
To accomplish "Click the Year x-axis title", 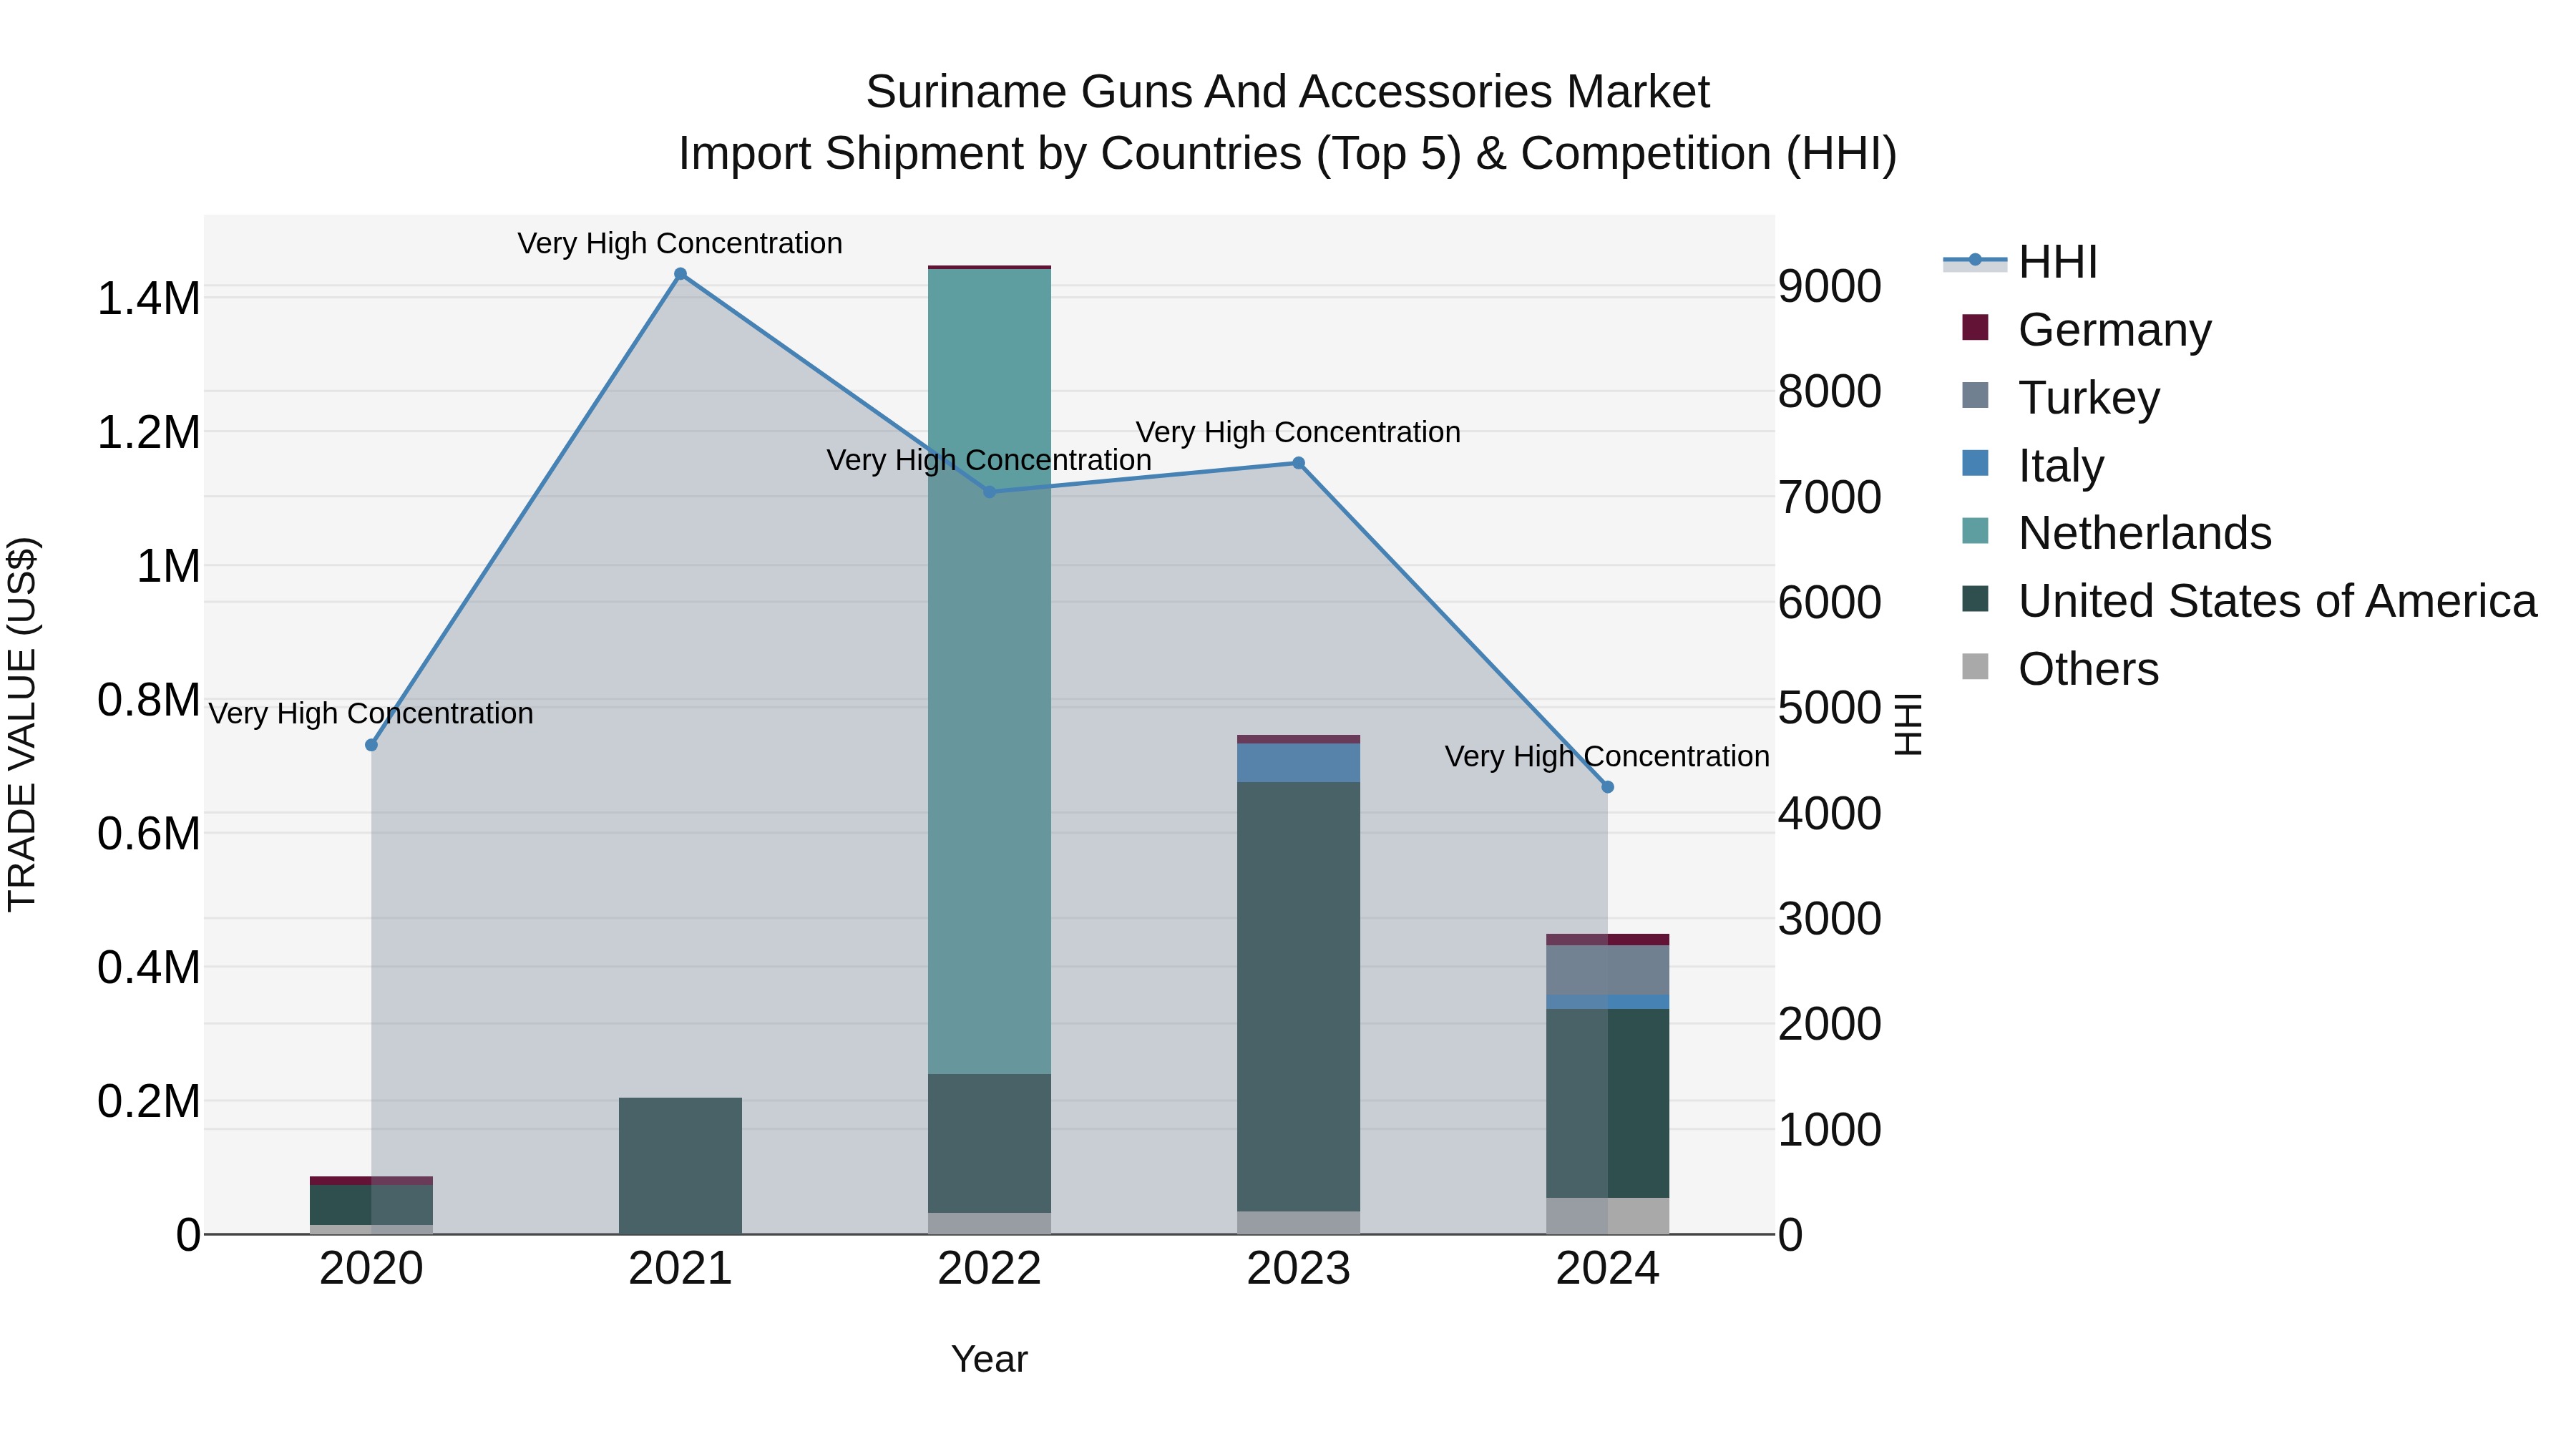I will tap(989, 1359).
